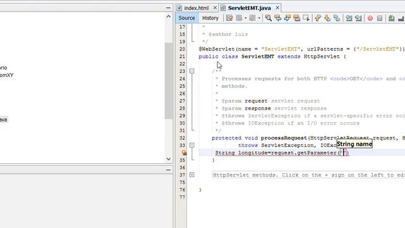Click line number 21 in gutter
Viewport: 405px width, 228px height.
[182, 56]
